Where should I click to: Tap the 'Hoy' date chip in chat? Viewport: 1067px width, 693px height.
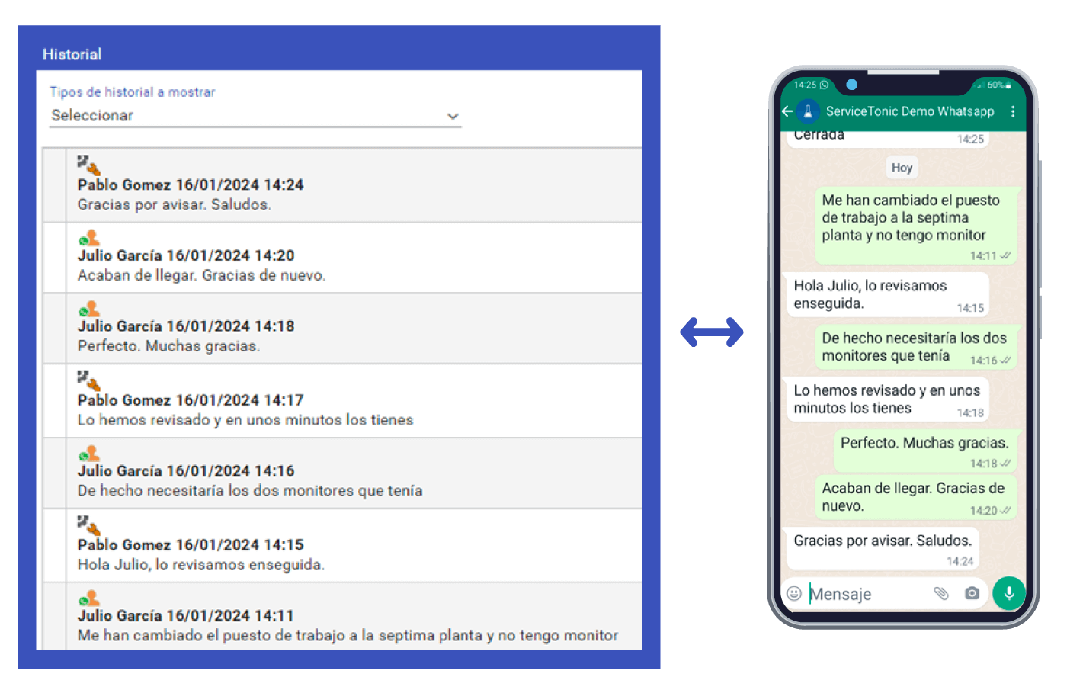coord(902,168)
